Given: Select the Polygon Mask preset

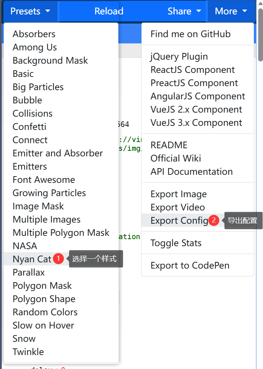Looking at the screenshot, I should click(42, 285).
